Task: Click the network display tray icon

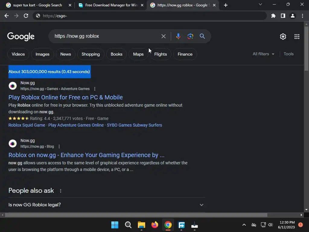Action: tap(263, 225)
